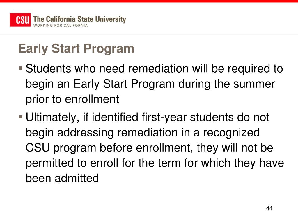Click the line starting 'Students who need remediation'

(x=154, y=69)
